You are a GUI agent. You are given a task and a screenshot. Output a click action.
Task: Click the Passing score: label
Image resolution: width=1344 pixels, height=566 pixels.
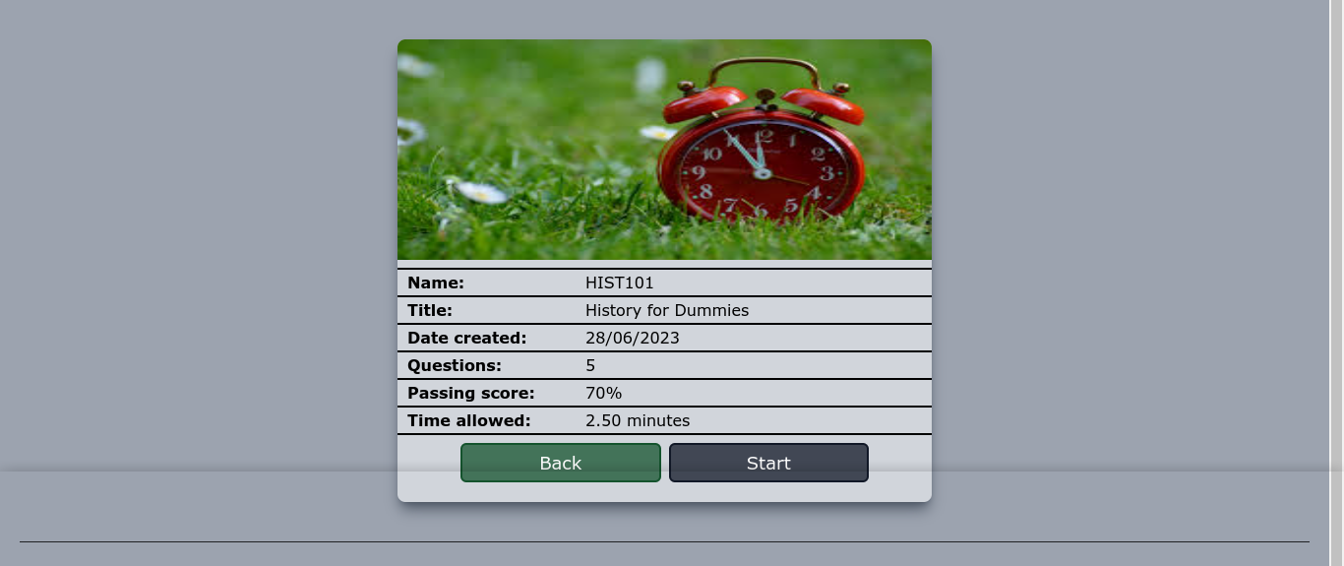click(470, 394)
